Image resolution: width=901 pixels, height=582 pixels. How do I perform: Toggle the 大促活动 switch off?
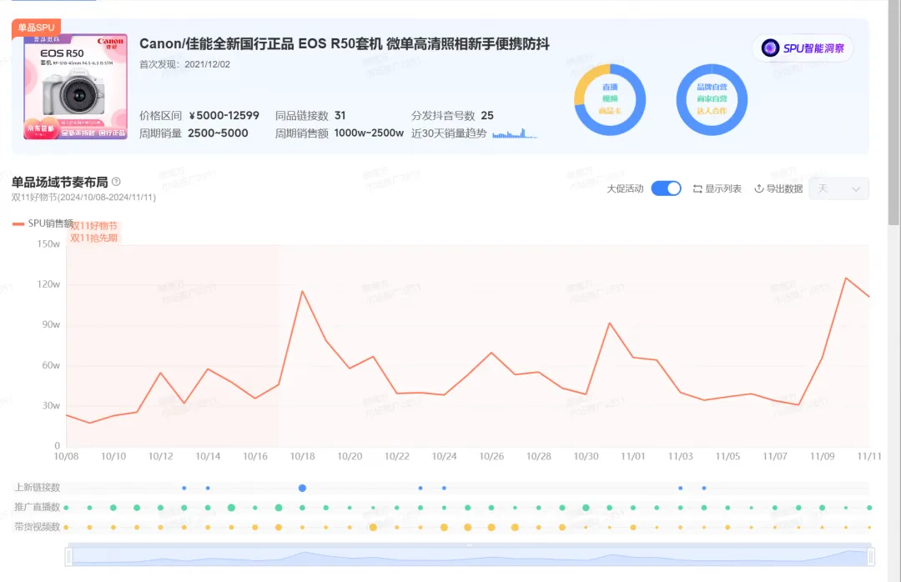tap(666, 188)
